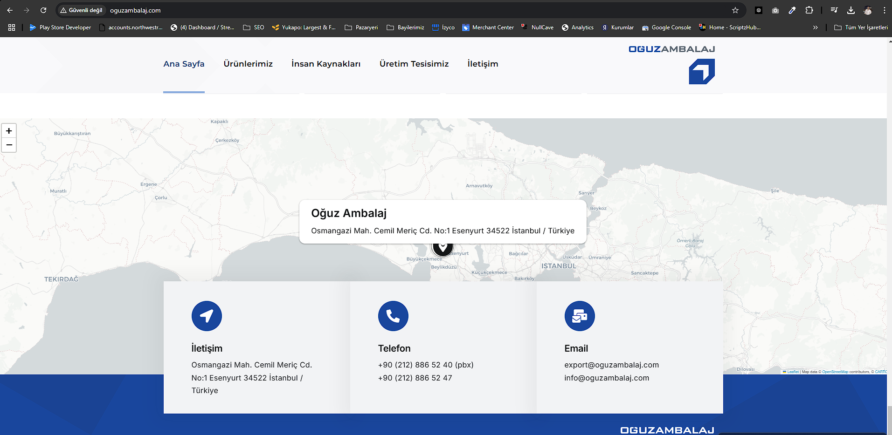The image size is (892, 435).
Task: Open the Chrome profile avatar
Action: (868, 10)
